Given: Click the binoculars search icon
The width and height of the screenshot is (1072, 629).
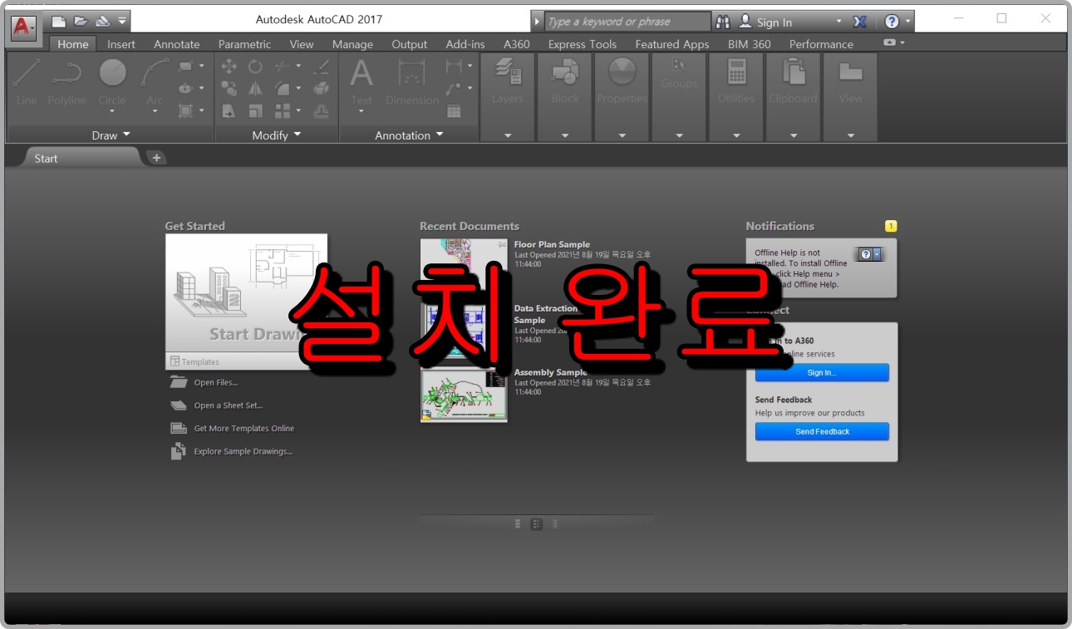Looking at the screenshot, I should coord(723,22).
